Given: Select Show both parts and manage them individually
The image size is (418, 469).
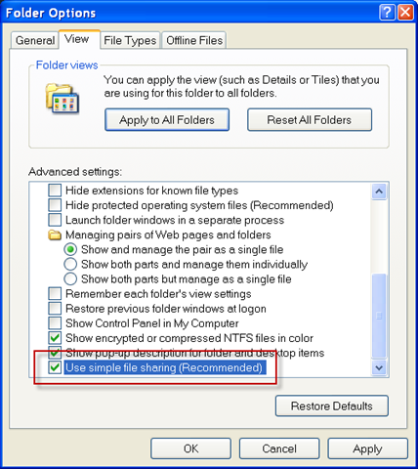Looking at the screenshot, I should [x=70, y=264].
